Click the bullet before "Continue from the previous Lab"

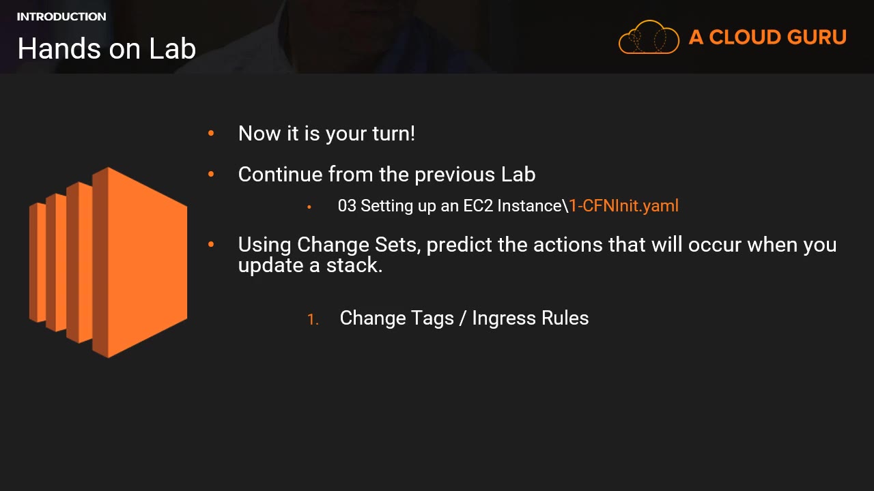pos(211,175)
